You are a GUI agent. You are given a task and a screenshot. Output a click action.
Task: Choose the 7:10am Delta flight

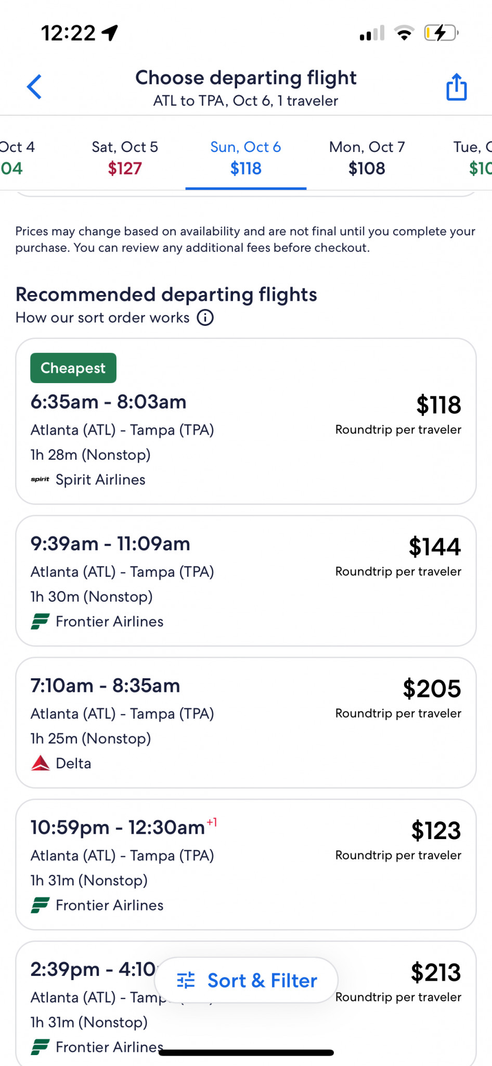point(246,723)
